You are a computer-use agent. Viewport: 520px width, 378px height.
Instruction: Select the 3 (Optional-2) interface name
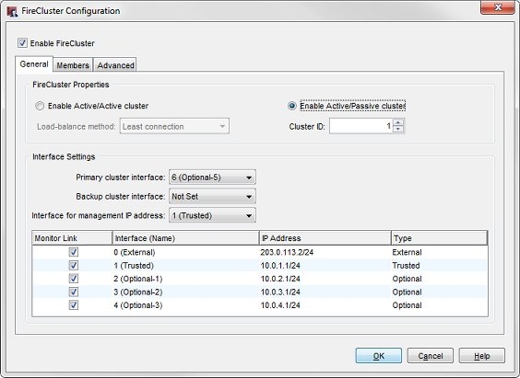pos(138,292)
